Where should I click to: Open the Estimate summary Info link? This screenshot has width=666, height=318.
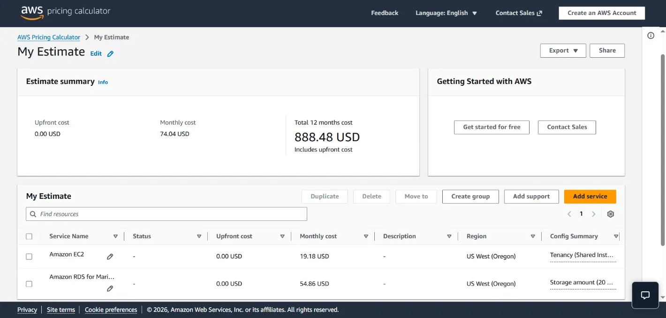pyautogui.click(x=103, y=82)
